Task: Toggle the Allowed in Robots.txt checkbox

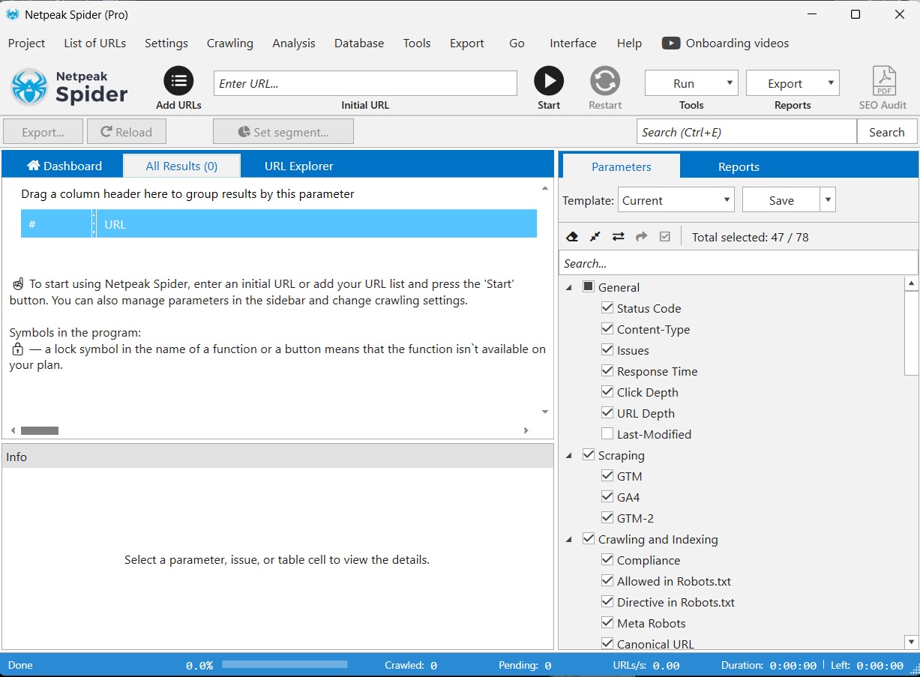Action: click(608, 581)
